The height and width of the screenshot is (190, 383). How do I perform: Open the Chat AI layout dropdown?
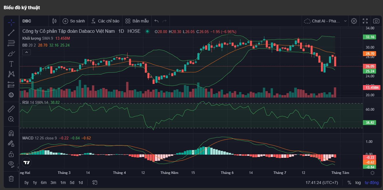click(x=325, y=21)
